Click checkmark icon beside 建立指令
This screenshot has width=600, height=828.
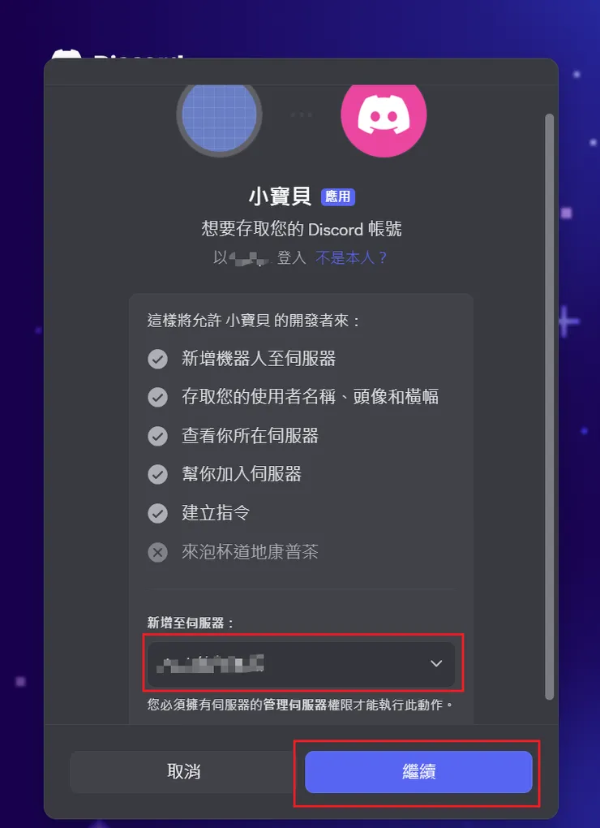tap(157, 513)
